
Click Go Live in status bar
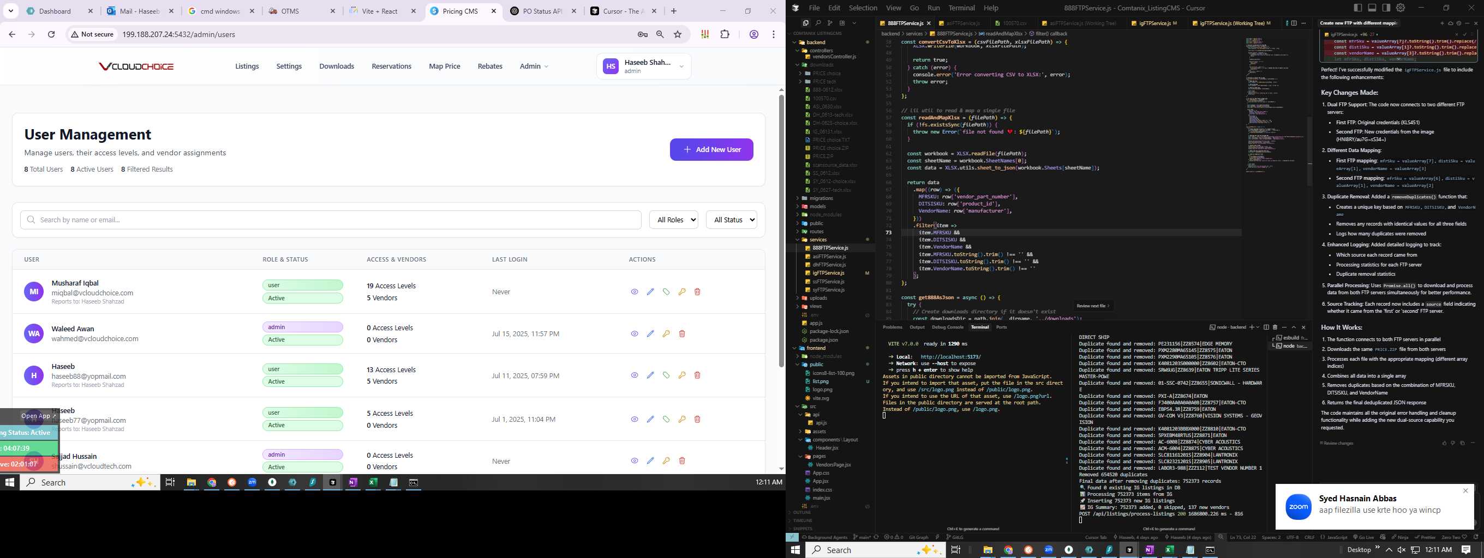tap(1363, 537)
